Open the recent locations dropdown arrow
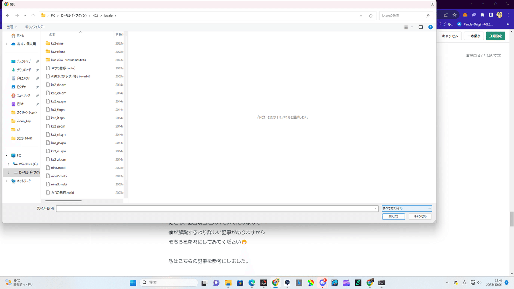This screenshot has height=289, width=514. click(x=25, y=15)
